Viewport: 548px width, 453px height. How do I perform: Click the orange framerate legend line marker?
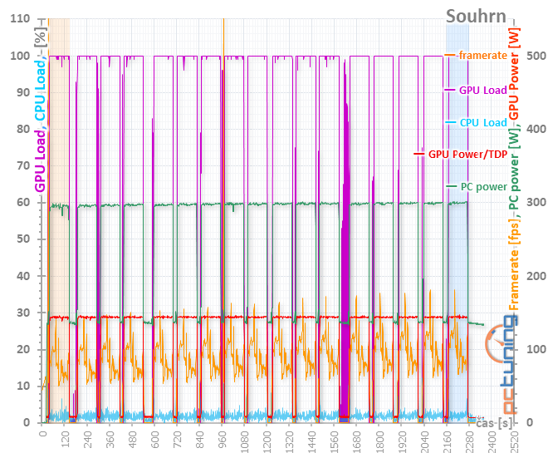click(450, 55)
